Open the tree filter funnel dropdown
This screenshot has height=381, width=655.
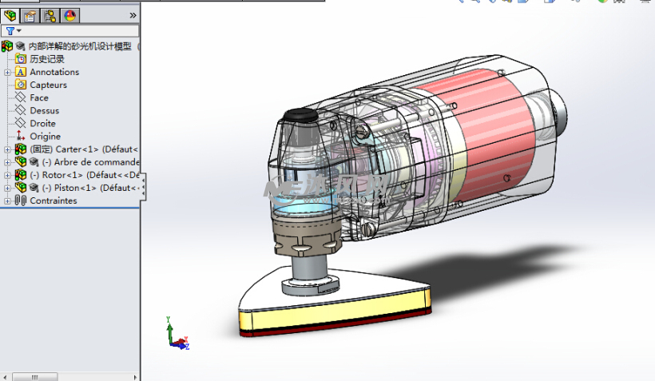(12, 31)
